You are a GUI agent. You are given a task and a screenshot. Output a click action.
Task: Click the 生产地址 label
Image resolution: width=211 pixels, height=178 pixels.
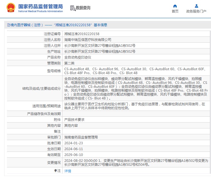[54, 52]
